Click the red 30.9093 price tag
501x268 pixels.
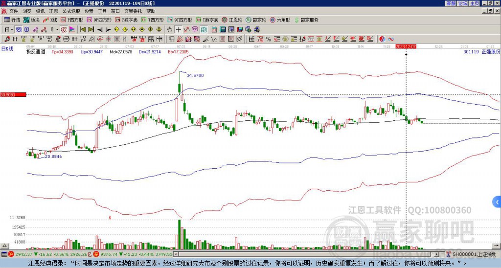(13, 95)
